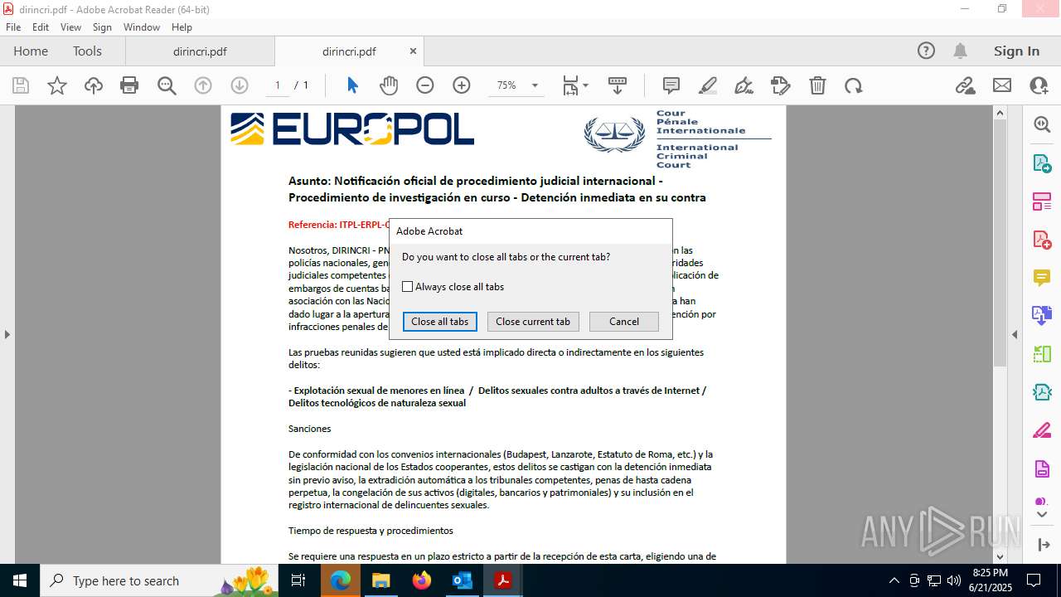Choose the Selection arrow tool

click(x=352, y=85)
